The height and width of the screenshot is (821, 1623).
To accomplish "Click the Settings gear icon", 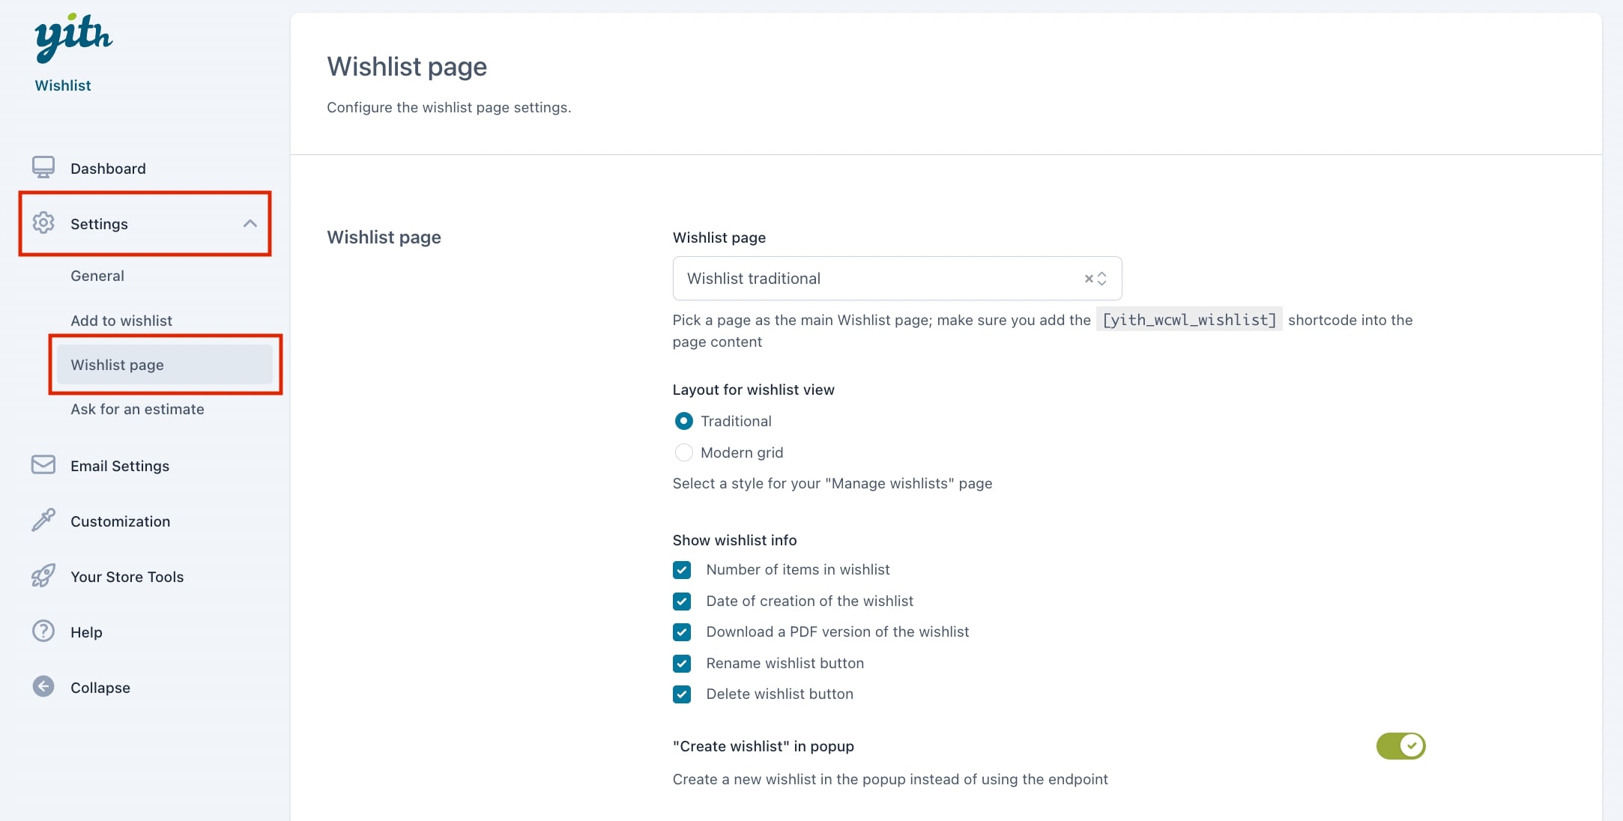I will [43, 223].
